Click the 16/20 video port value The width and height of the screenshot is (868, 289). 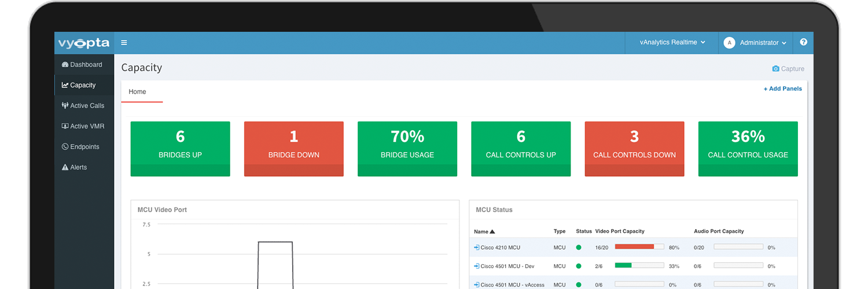[602, 247]
